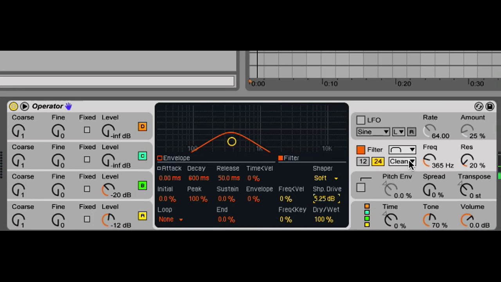Viewport: 501px width, 282px height.
Task: Open the Shaper Soft dropdown
Action: coord(326,178)
